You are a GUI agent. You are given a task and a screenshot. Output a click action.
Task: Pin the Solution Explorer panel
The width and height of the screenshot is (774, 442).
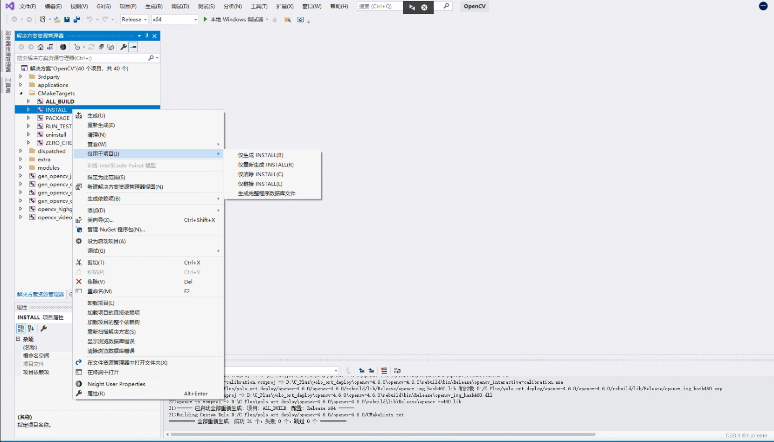click(x=147, y=35)
